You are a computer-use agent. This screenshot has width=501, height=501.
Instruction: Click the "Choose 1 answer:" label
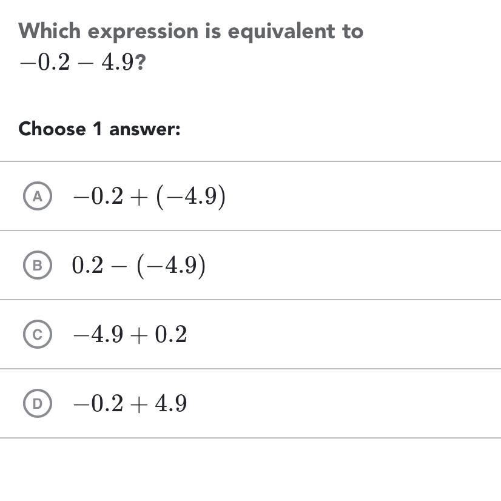[x=99, y=129]
